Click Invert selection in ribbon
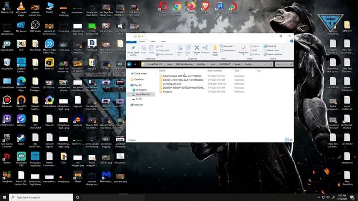This screenshot has height=201, width=358. pyautogui.click(x=273, y=55)
